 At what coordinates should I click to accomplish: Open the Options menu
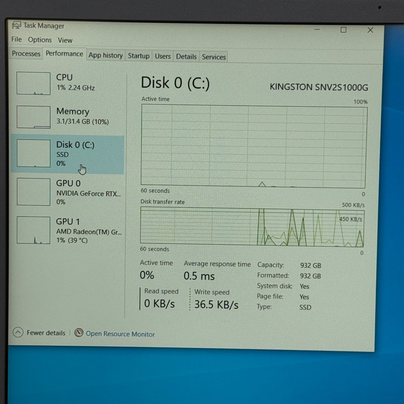[40, 40]
